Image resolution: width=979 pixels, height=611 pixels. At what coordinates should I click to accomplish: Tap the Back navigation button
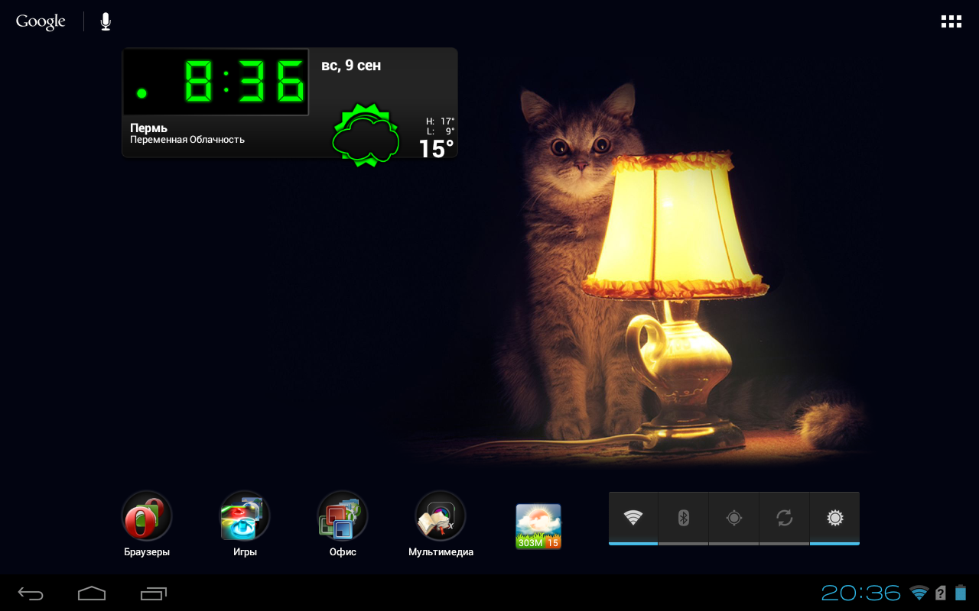(x=31, y=593)
